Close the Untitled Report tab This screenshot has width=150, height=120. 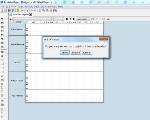pos(31,15)
